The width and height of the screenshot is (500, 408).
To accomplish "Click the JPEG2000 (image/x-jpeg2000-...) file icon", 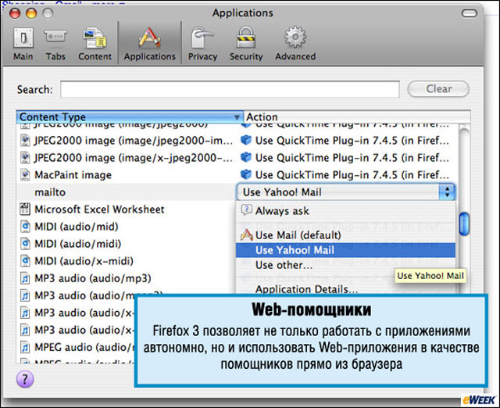I will click(x=25, y=158).
